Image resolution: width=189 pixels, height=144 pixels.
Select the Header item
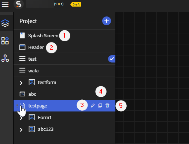click(64, 47)
